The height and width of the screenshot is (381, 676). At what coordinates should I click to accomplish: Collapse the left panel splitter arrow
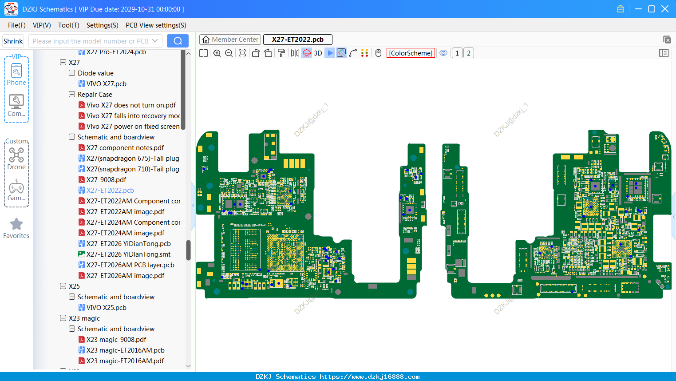pyautogui.click(x=193, y=206)
